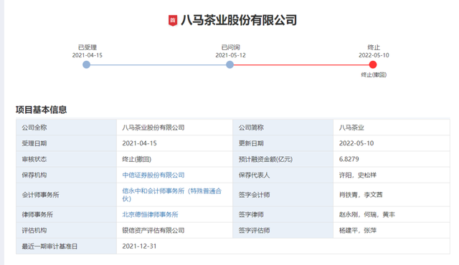This screenshot has width=459, height=265.
Task: Click the 受理日期 value 2021-04-15 in the table
Action: [139, 143]
